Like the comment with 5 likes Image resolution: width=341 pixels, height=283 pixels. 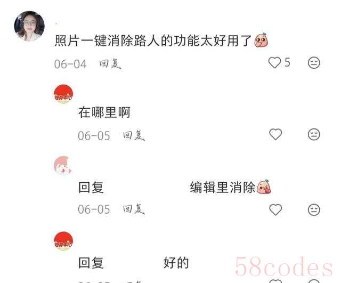tap(275, 63)
